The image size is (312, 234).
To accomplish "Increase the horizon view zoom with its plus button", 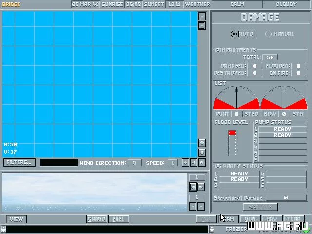I will [x=193, y=206].
